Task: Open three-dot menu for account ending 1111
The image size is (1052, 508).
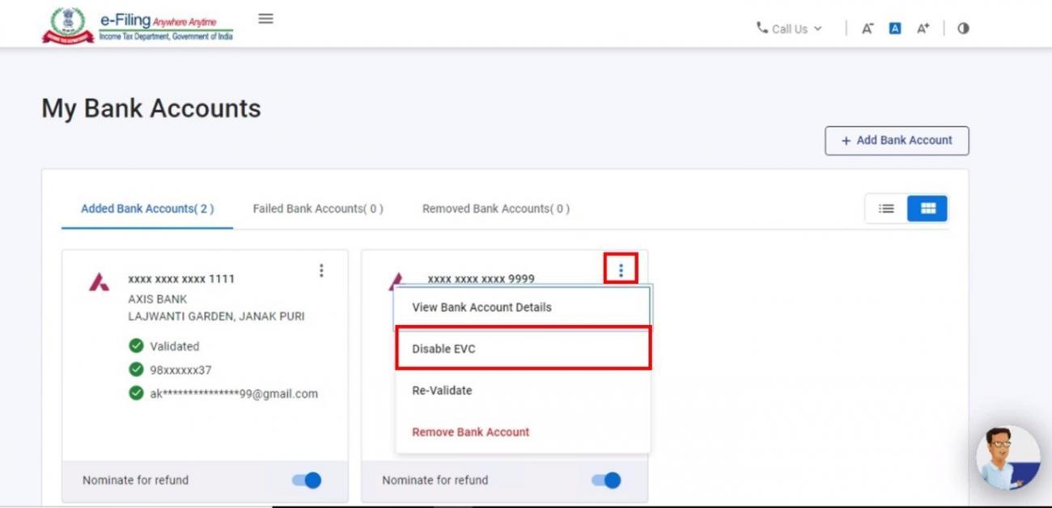Action: (x=321, y=270)
